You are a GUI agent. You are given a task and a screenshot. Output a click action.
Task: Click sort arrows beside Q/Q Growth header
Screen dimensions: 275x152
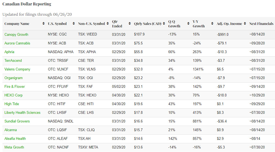188,24
